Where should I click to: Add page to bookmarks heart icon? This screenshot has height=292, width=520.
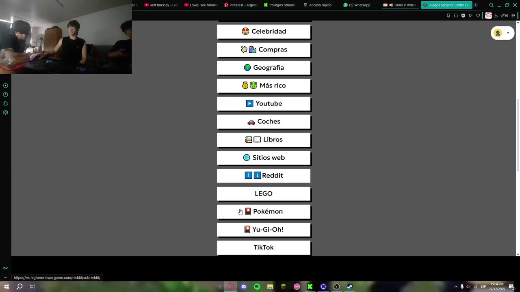click(478, 15)
